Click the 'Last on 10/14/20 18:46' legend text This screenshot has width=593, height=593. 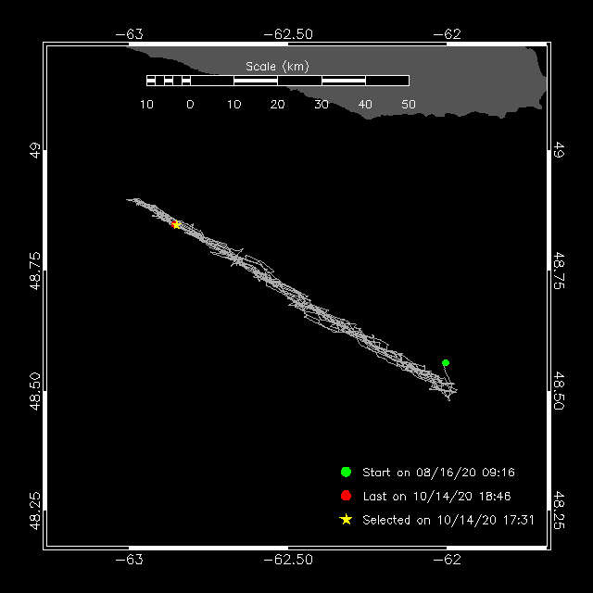[436, 497]
